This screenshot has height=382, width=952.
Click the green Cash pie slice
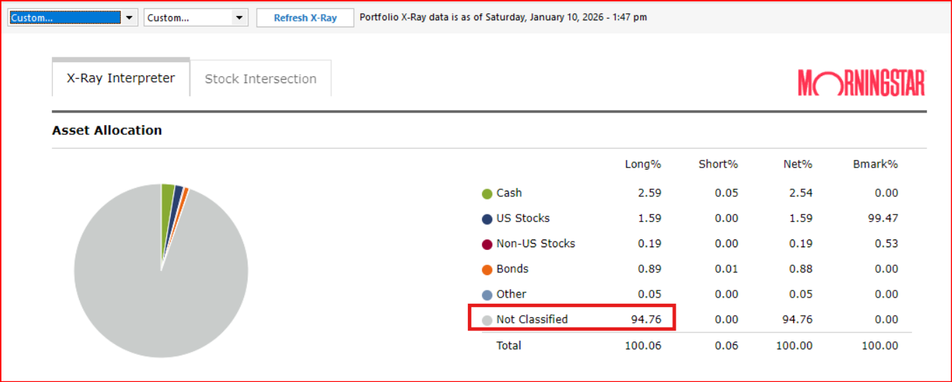pos(167,210)
